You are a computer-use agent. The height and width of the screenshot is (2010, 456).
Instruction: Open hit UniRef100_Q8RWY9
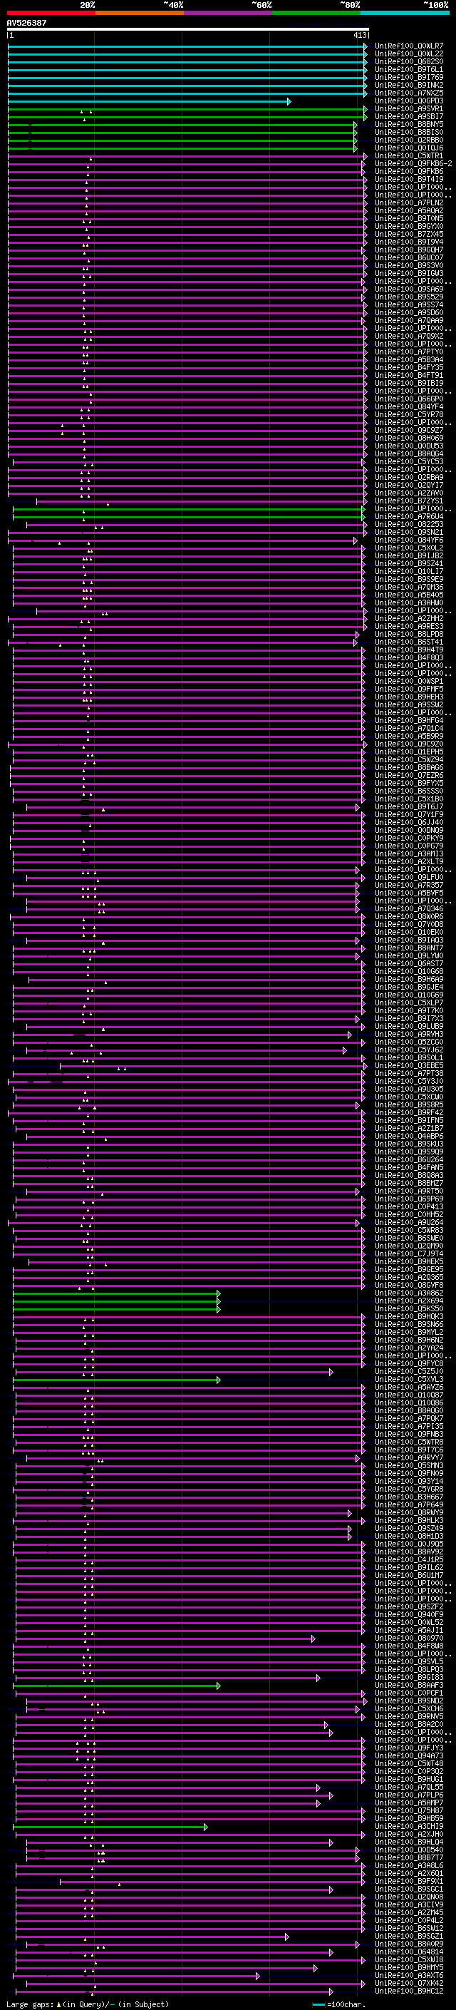(409, 1512)
